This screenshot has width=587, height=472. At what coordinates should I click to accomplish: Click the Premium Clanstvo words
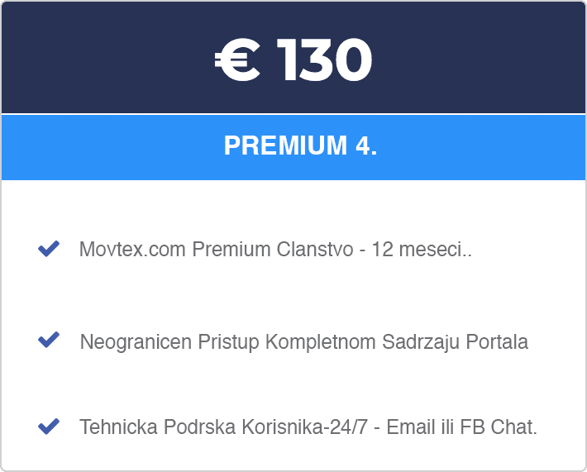pos(273,250)
